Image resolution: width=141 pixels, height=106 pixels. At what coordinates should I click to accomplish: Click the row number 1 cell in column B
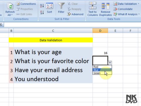11,52
